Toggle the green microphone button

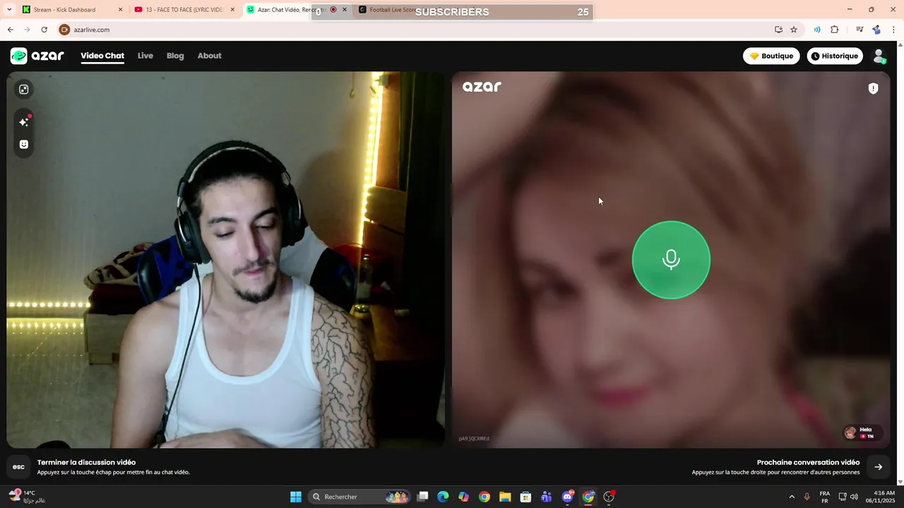(x=671, y=260)
